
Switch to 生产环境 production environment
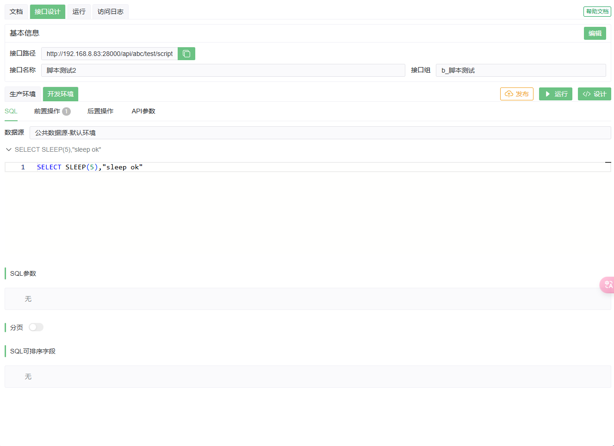(23, 94)
